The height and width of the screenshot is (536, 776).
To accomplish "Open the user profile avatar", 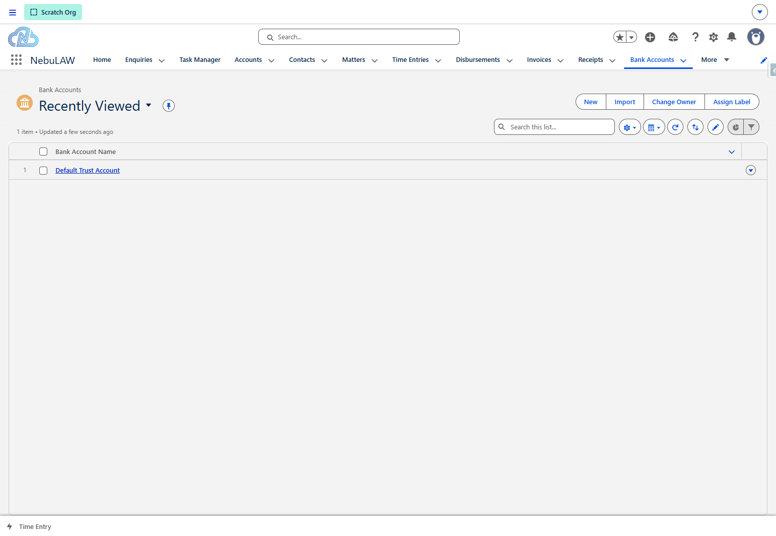I will pyautogui.click(x=756, y=37).
